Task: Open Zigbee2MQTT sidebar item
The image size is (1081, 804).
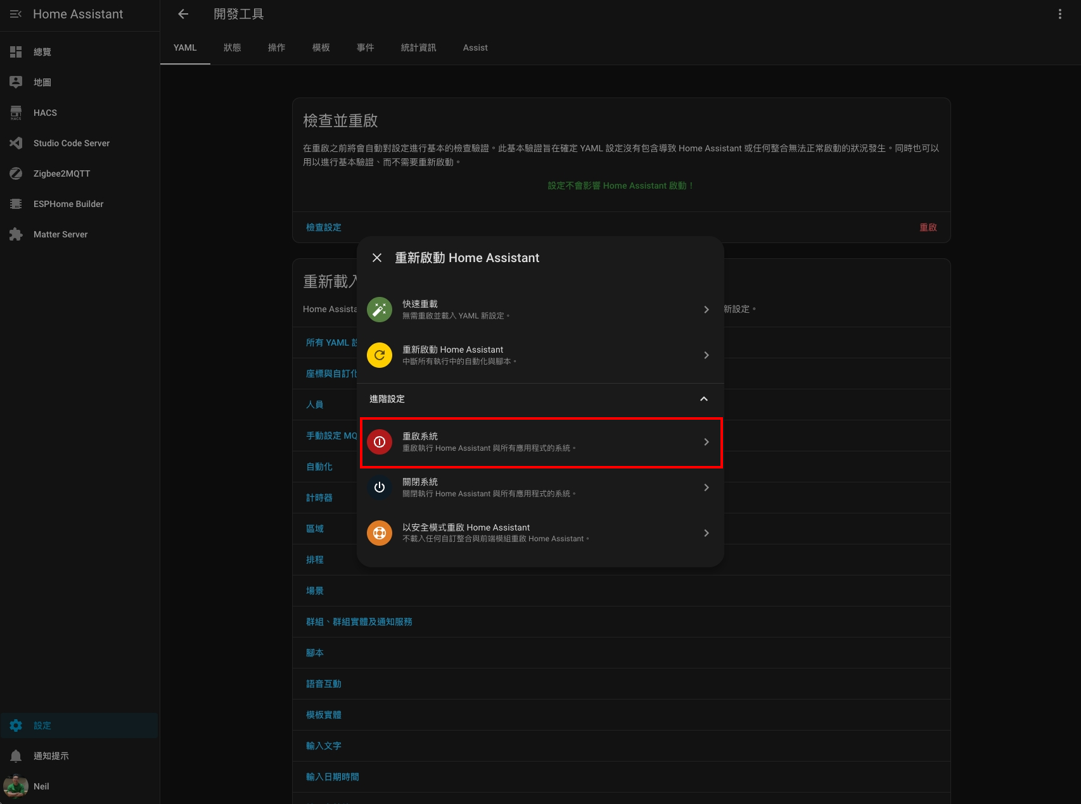Action: click(x=79, y=173)
